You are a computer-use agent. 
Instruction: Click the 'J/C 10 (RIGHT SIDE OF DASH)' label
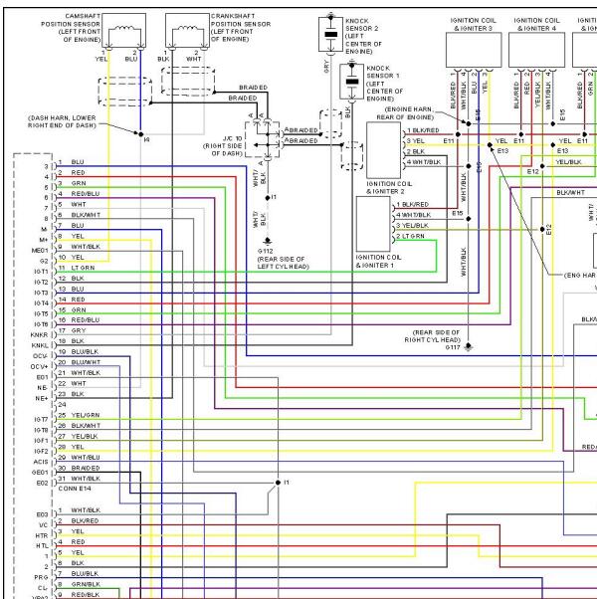click(x=223, y=146)
